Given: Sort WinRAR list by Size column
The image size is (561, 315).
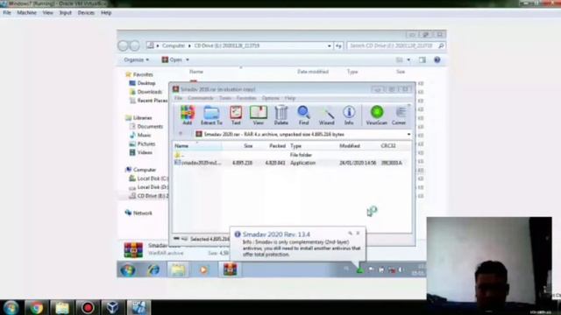Looking at the screenshot, I should [x=248, y=146].
